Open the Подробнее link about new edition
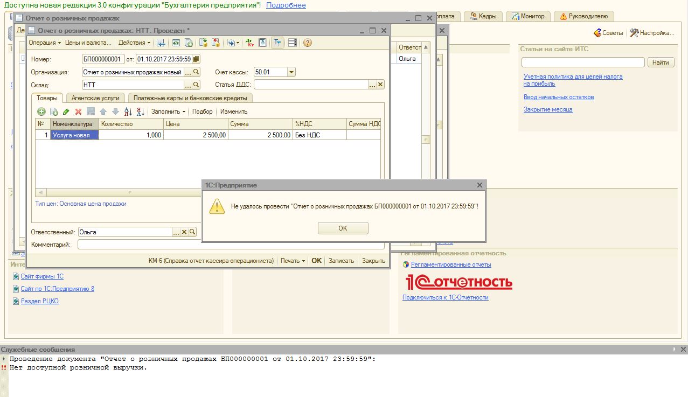Image resolution: width=688 pixels, height=397 pixels. coord(286,5)
